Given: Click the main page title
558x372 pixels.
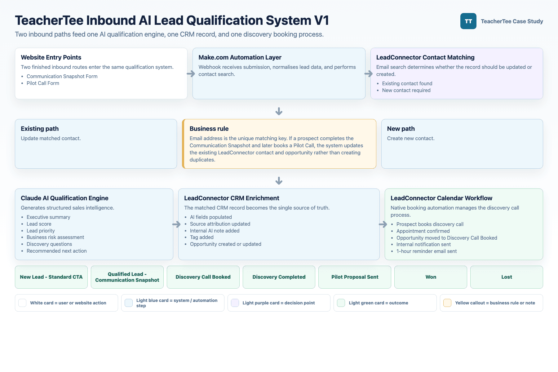Looking at the screenshot, I should [172, 20].
